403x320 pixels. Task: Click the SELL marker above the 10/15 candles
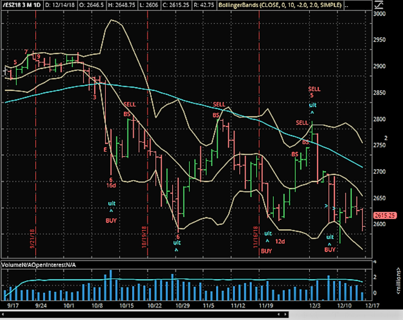pos(129,105)
